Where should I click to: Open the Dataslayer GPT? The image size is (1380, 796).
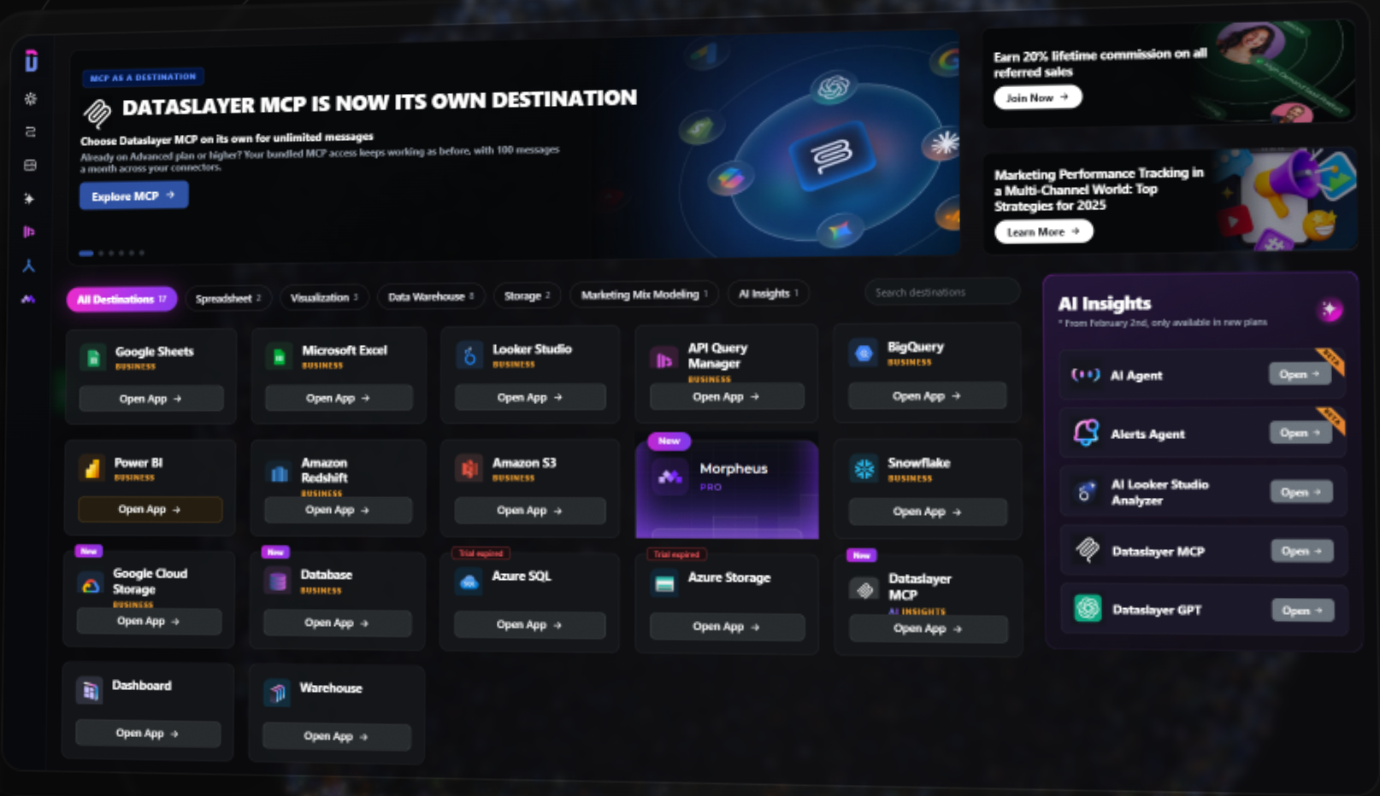click(1303, 610)
